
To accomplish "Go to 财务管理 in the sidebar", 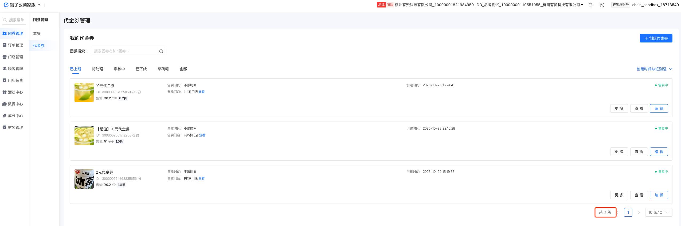I will [15, 127].
